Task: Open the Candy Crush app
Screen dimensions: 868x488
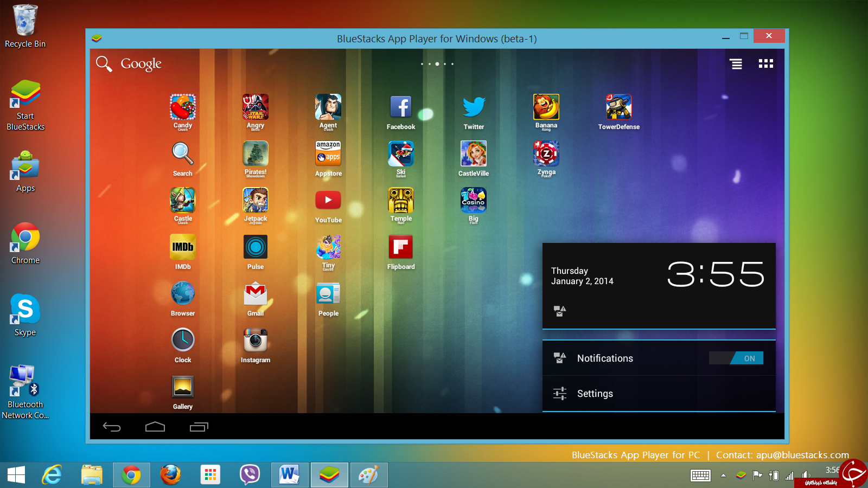Action: (x=183, y=107)
